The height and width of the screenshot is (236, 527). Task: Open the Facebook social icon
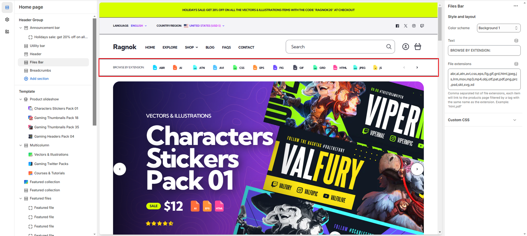click(x=397, y=26)
